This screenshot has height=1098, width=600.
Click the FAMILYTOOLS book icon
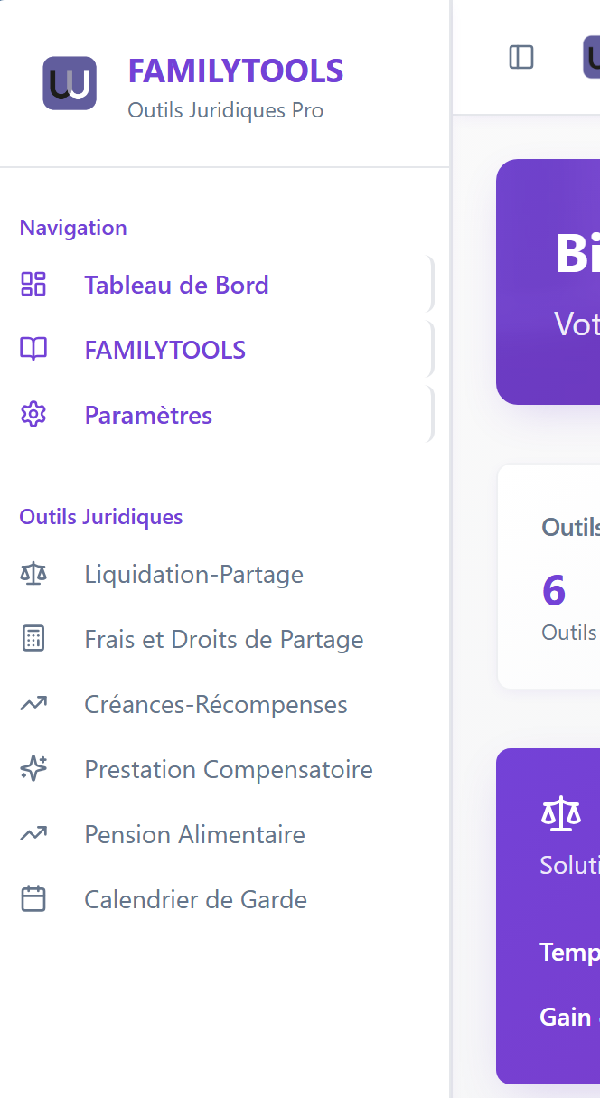pos(33,350)
